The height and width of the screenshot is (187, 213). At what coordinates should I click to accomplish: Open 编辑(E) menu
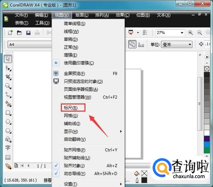click(41, 15)
